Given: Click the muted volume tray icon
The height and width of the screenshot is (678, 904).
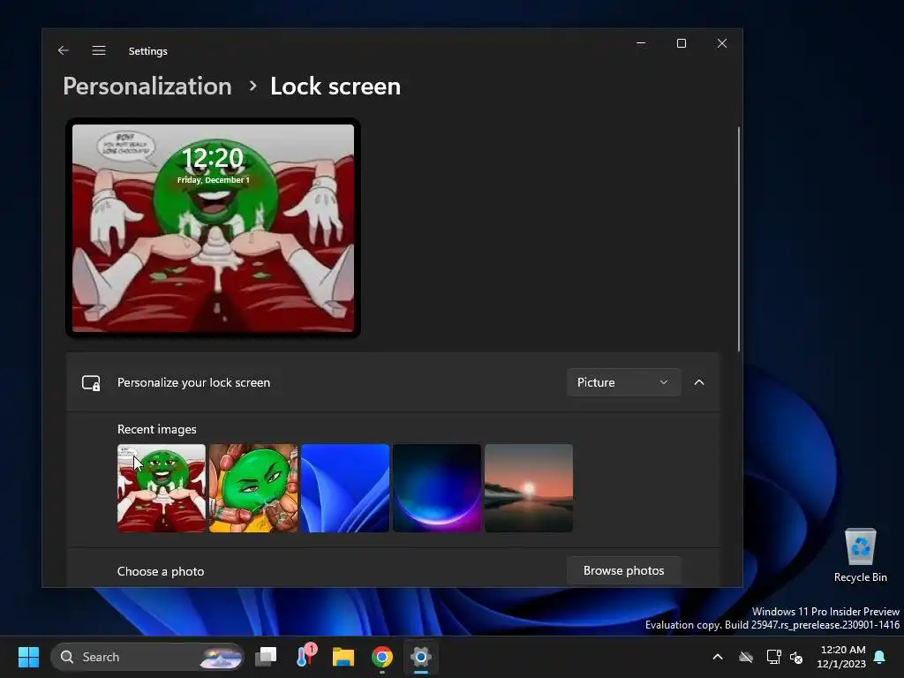Looking at the screenshot, I should click(797, 657).
